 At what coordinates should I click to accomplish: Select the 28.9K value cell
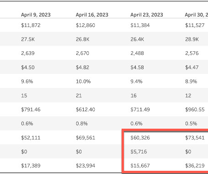pos(192,39)
